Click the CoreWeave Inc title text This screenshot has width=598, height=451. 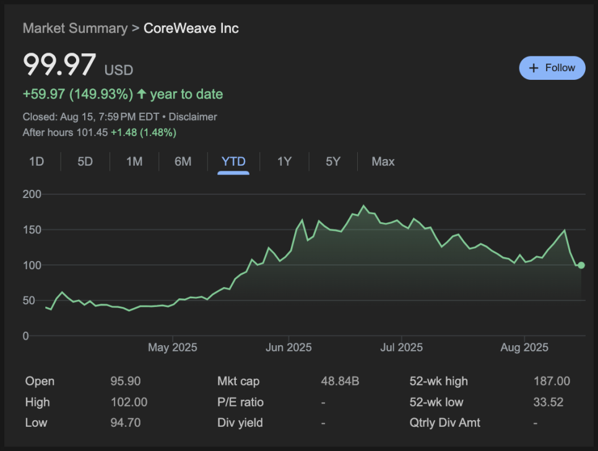pyautogui.click(x=191, y=28)
